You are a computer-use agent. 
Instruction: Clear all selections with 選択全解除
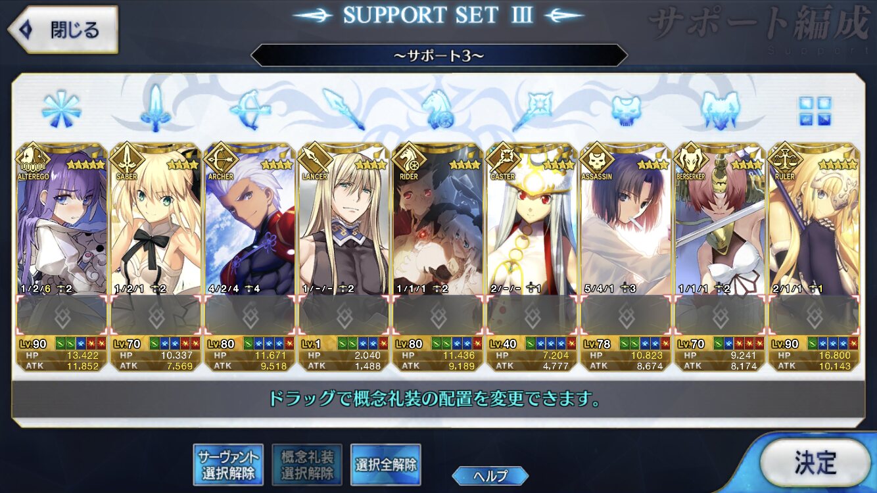tap(386, 465)
